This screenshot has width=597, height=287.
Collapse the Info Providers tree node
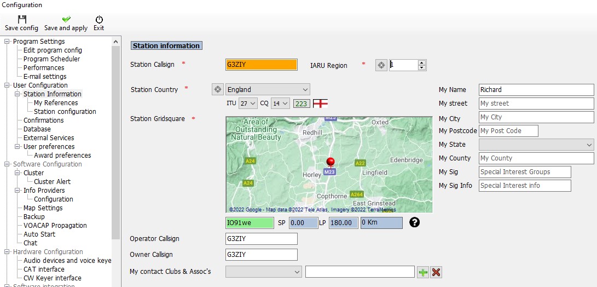coord(17,190)
